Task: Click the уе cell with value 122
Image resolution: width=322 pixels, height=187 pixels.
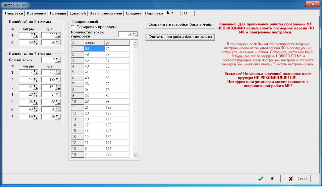Action: [117, 107]
